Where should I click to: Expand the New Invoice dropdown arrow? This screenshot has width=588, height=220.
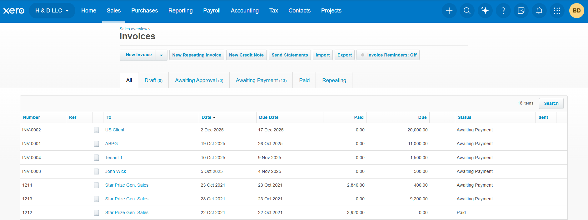162,55
